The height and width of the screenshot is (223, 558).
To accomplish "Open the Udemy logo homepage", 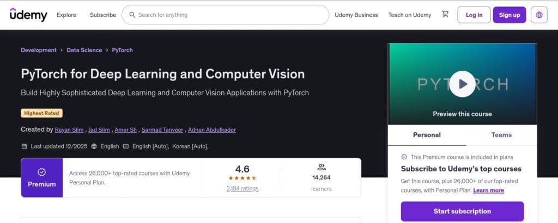I will click(x=28, y=15).
